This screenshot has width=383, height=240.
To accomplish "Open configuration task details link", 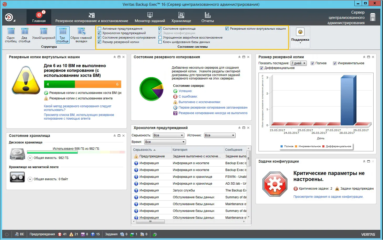I will click(328, 196).
